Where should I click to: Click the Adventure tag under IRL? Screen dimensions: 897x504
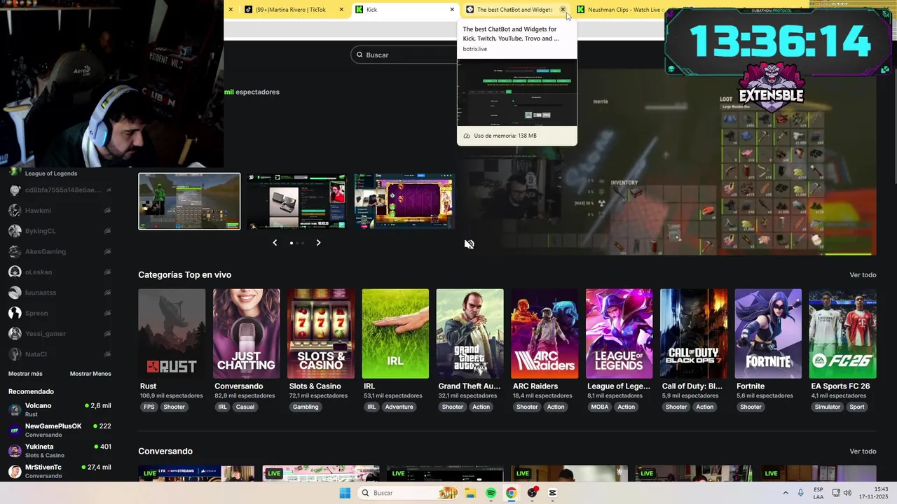point(399,407)
